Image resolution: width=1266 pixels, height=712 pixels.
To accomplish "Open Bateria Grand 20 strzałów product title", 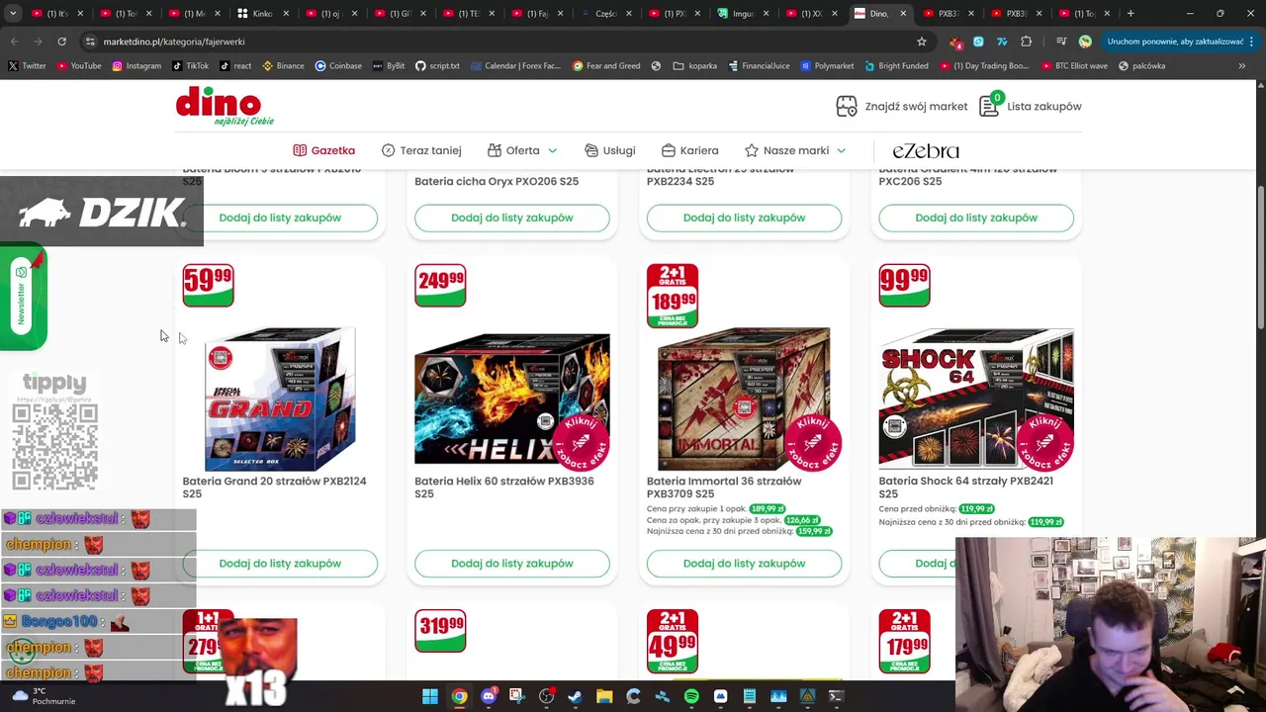I will (x=274, y=488).
